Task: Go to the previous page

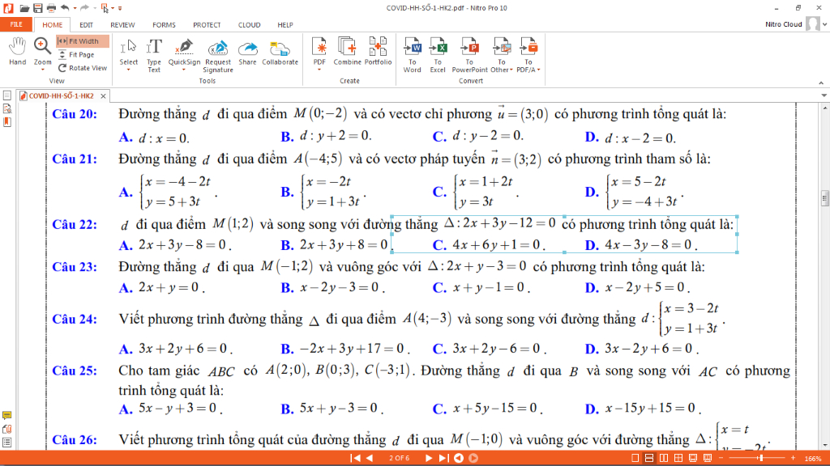Action: tap(370, 458)
